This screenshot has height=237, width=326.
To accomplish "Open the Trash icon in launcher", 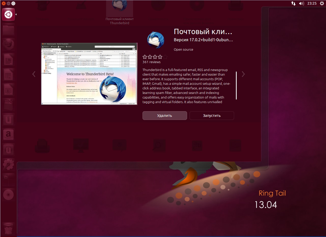I will point(8,228).
